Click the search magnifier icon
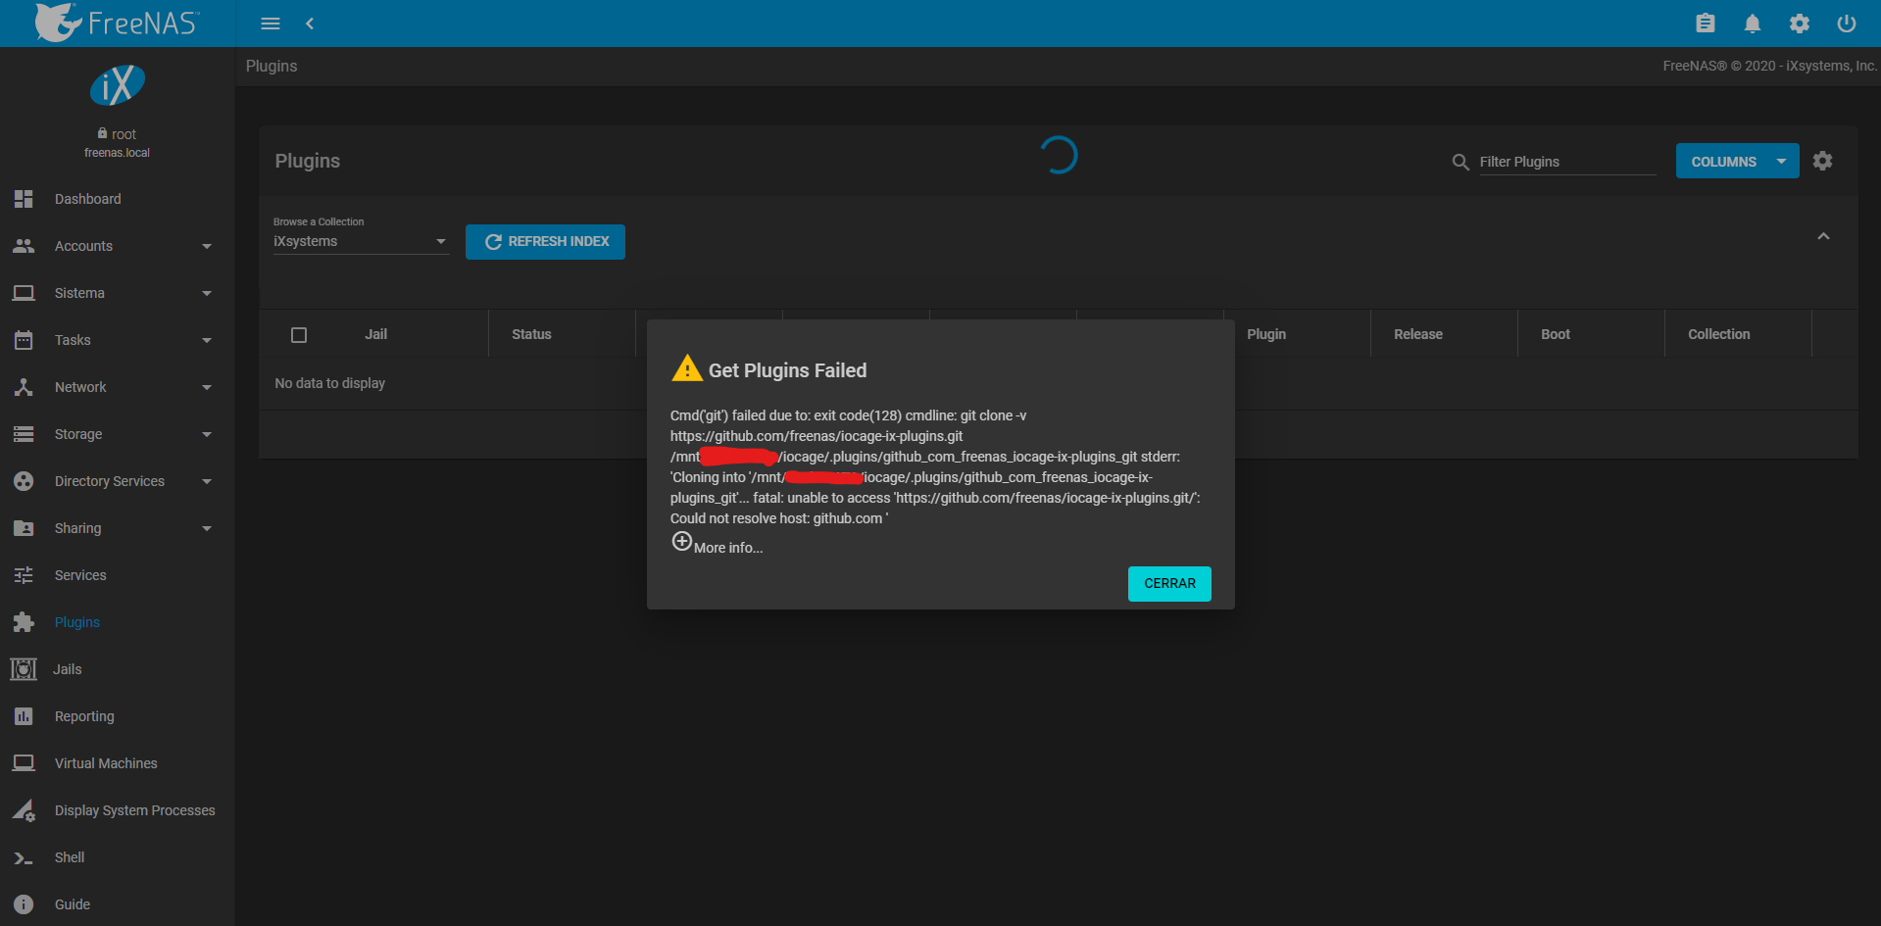 1460,162
